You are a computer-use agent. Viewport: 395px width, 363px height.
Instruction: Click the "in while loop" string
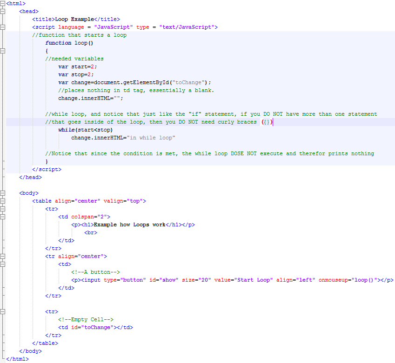coord(151,138)
